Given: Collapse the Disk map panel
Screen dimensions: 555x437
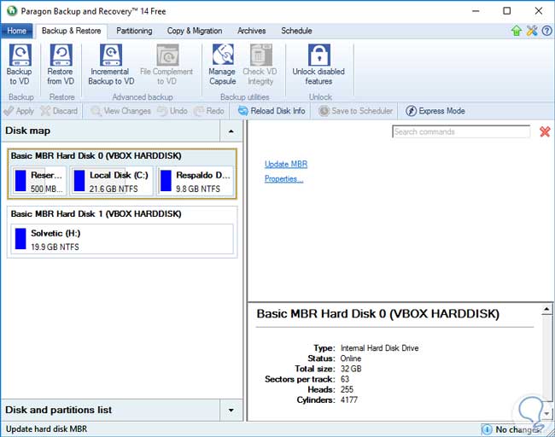Looking at the screenshot, I should (x=231, y=131).
